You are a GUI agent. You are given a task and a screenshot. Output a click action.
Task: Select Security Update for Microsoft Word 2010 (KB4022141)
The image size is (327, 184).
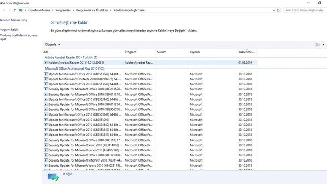pyautogui.click(x=150, y=165)
